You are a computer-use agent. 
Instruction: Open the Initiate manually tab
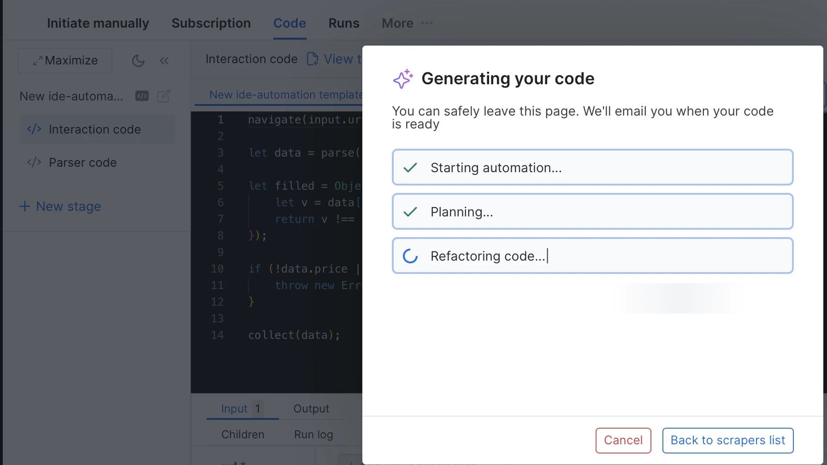point(98,23)
